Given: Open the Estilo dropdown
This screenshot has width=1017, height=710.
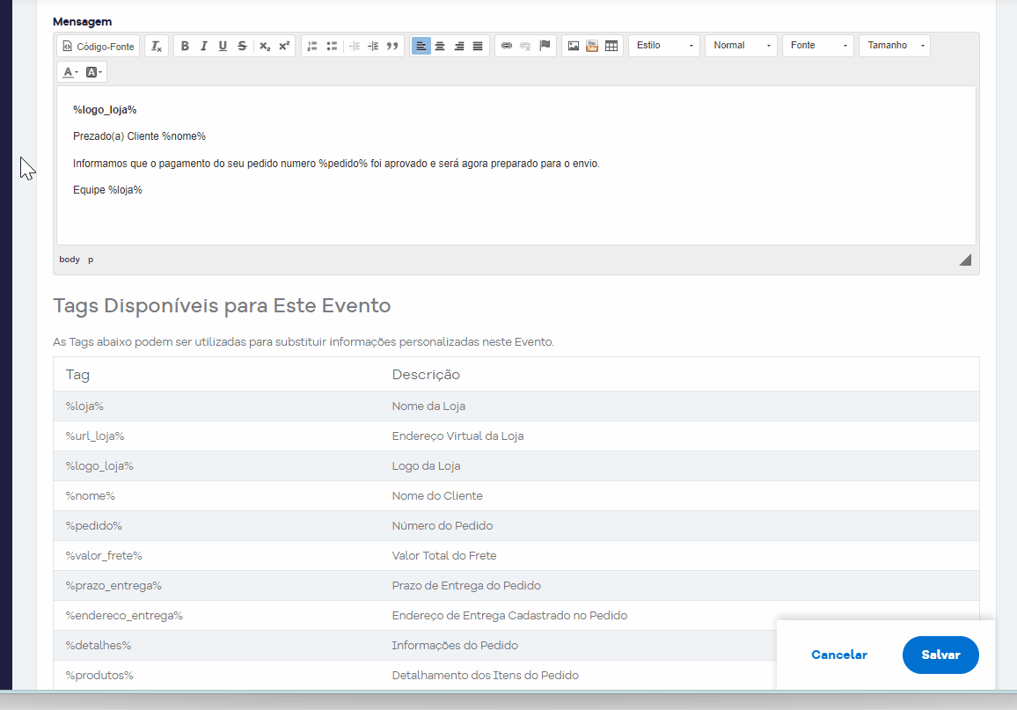Looking at the screenshot, I should (664, 46).
